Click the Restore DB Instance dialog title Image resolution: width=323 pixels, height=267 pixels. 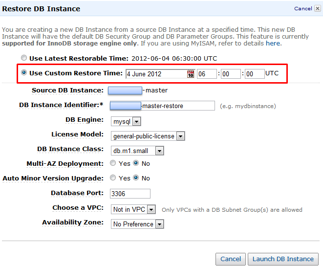click(x=41, y=9)
